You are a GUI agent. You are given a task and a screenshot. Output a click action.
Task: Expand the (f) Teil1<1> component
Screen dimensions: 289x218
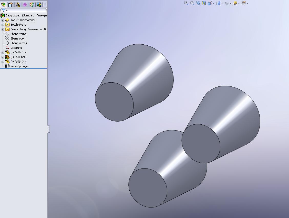(x=3, y=53)
